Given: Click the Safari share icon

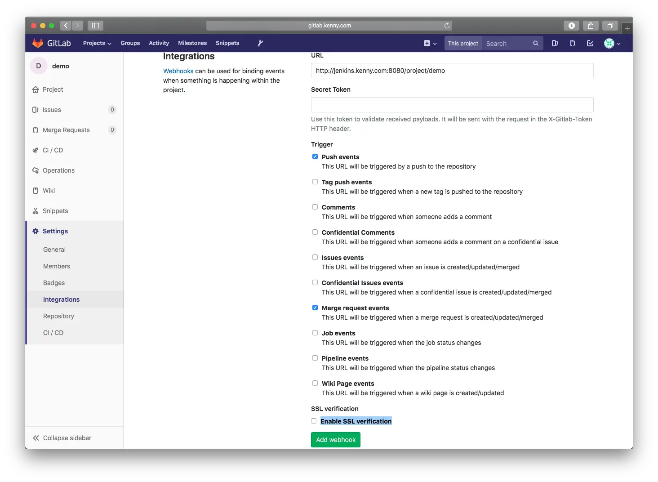Looking at the screenshot, I should tap(591, 26).
